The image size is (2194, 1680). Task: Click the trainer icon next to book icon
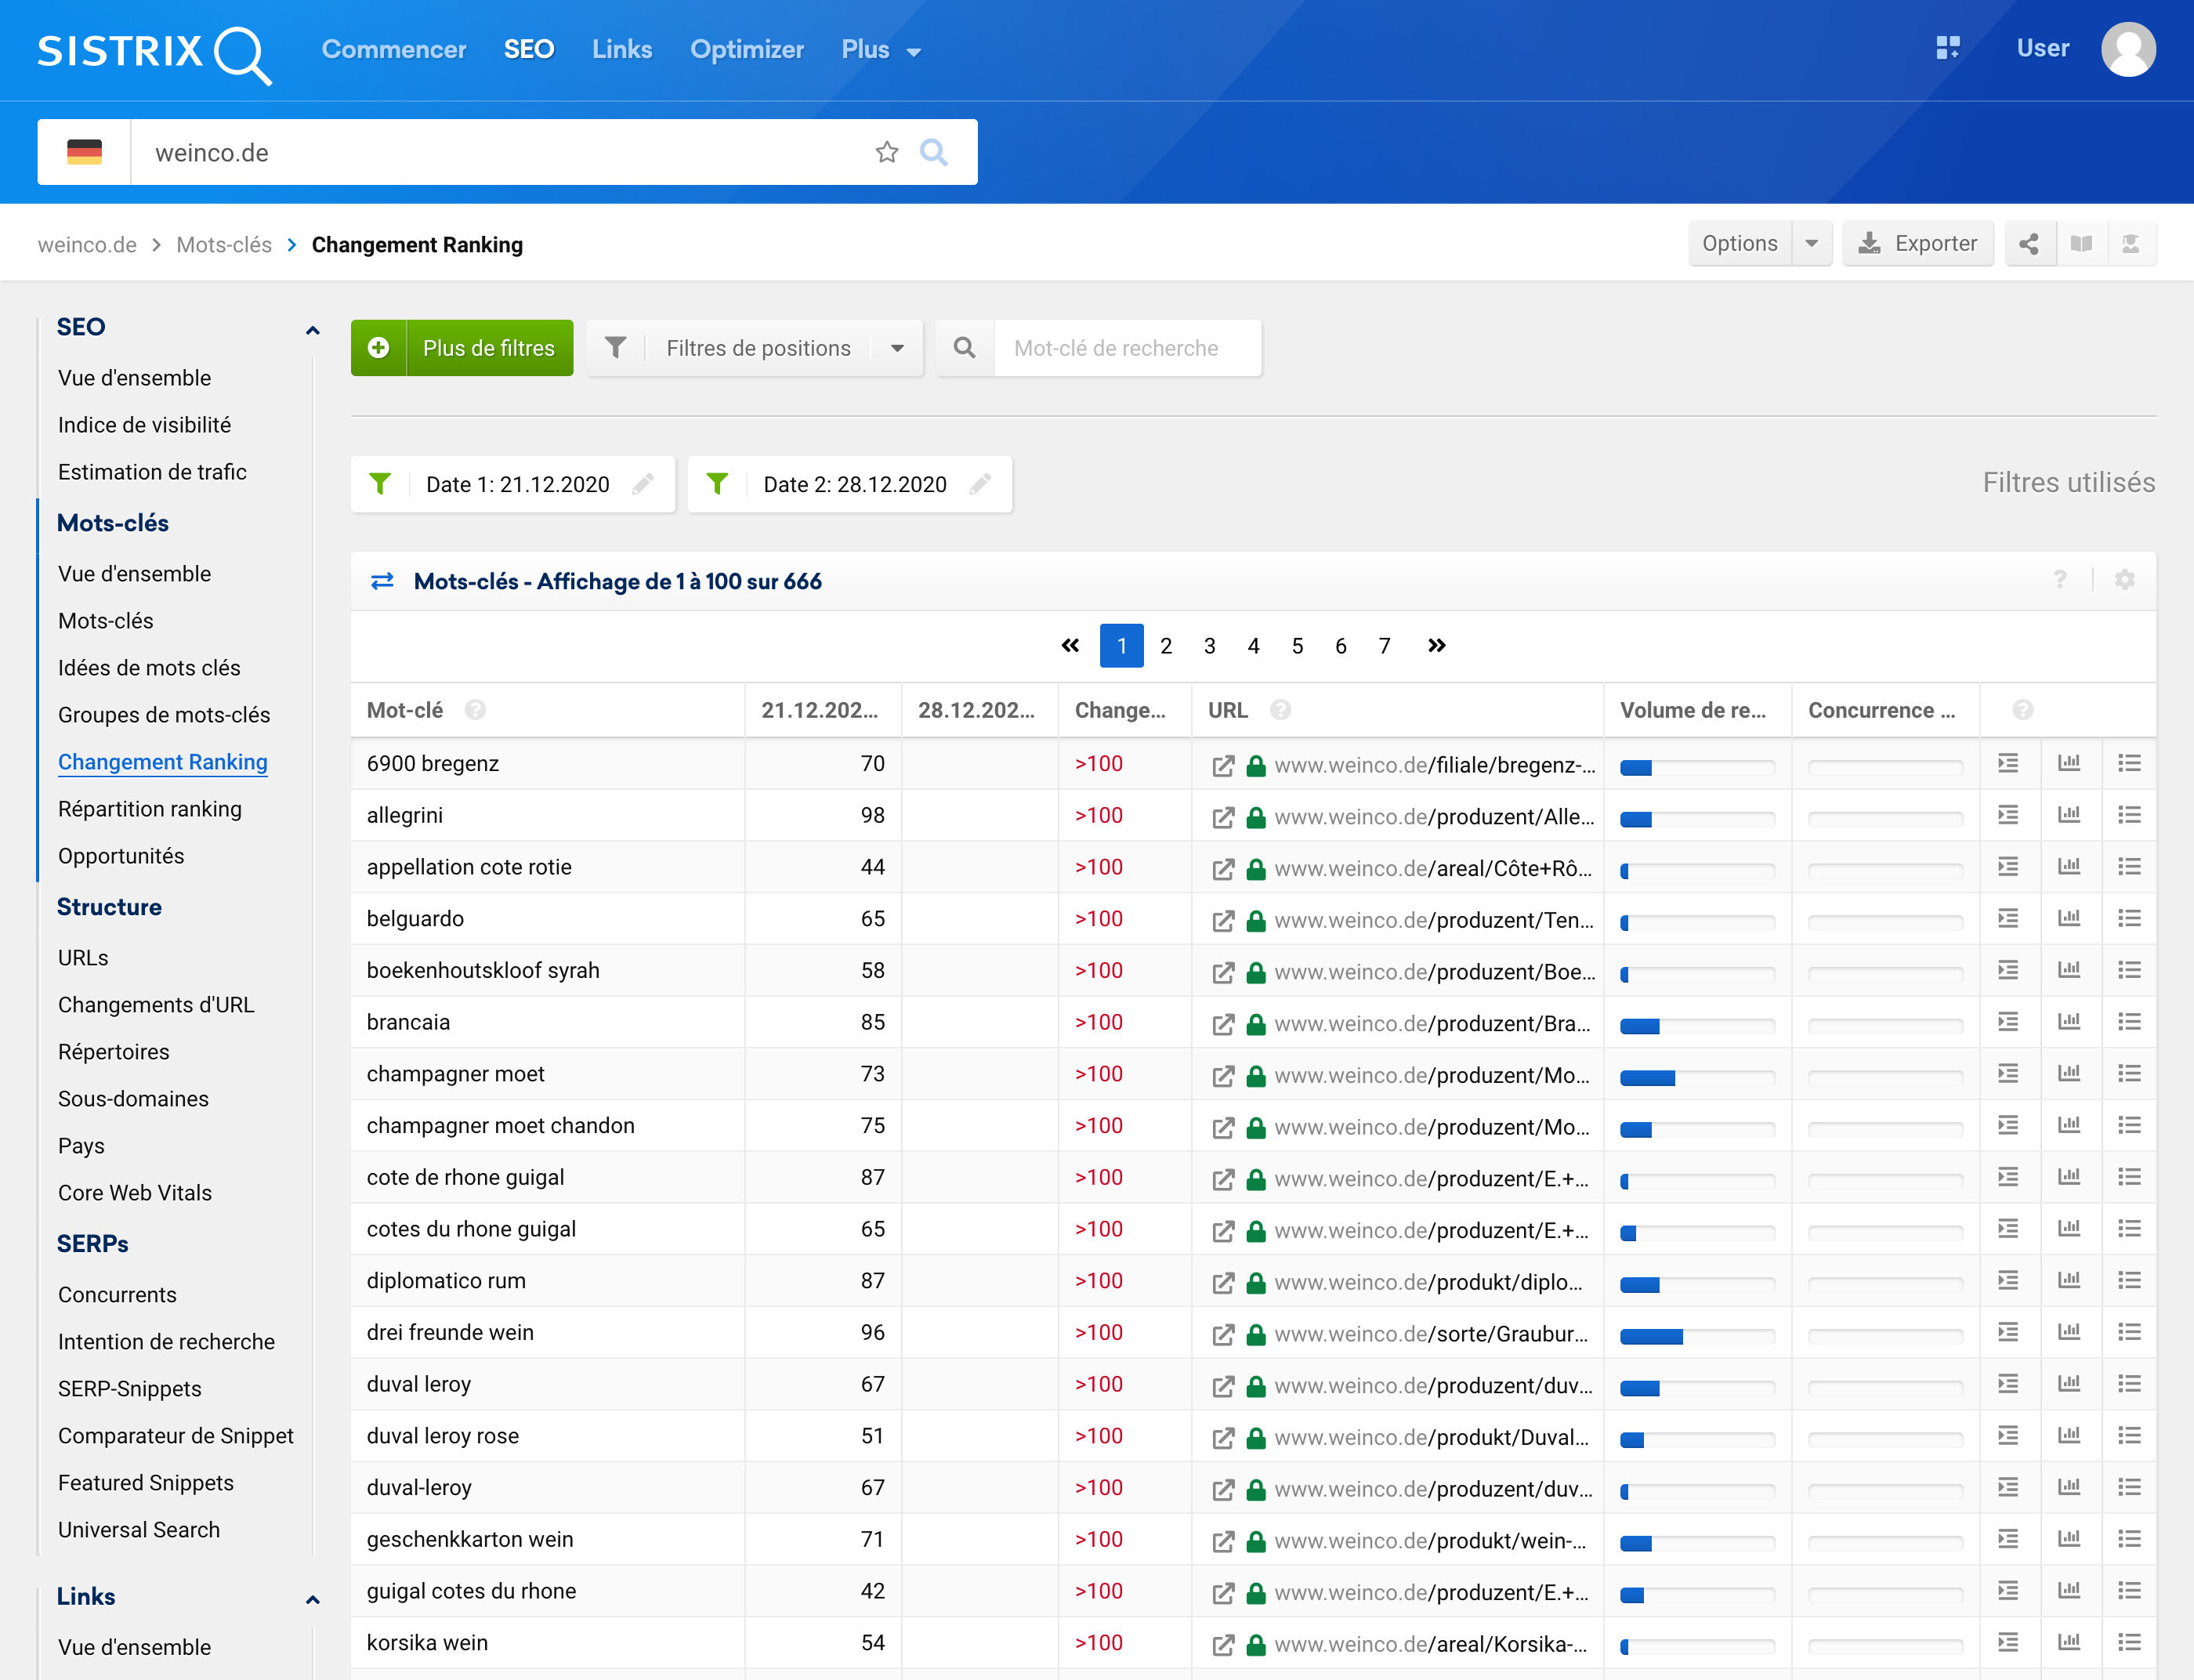(x=2131, y=244)
